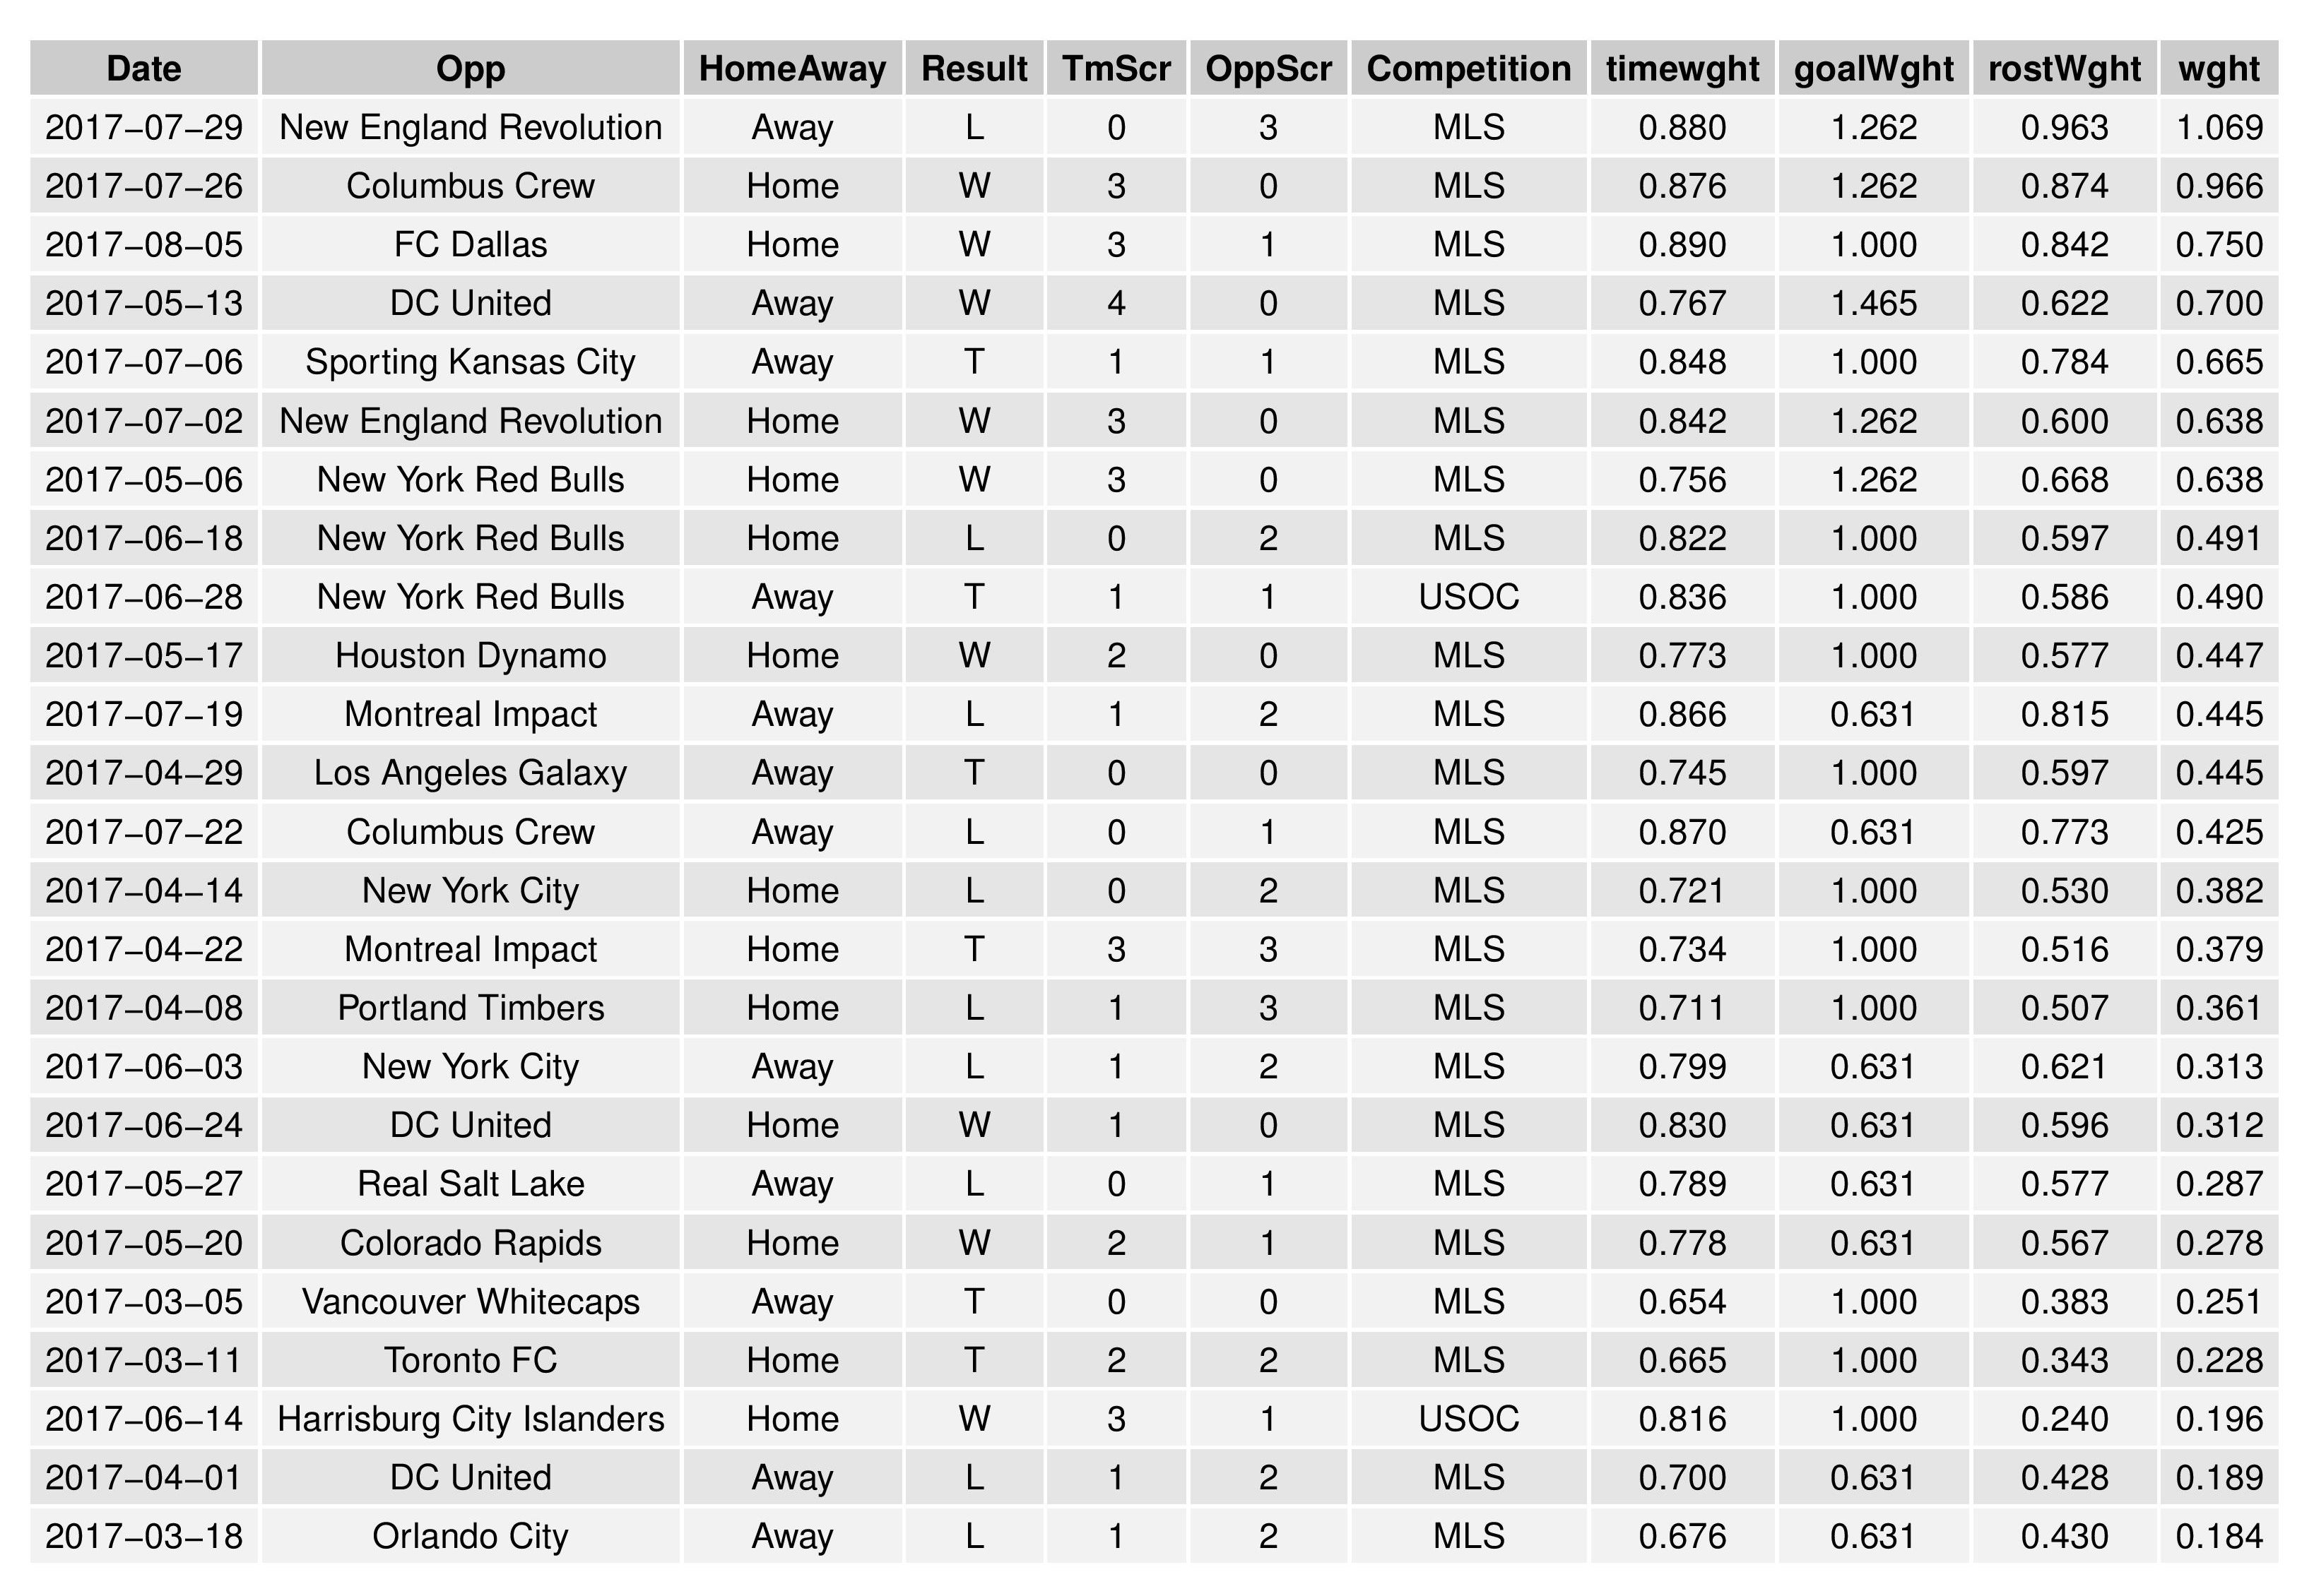Click the timewght column header
This screenshot has width=2302, height=1596.
coord(1683,68)
